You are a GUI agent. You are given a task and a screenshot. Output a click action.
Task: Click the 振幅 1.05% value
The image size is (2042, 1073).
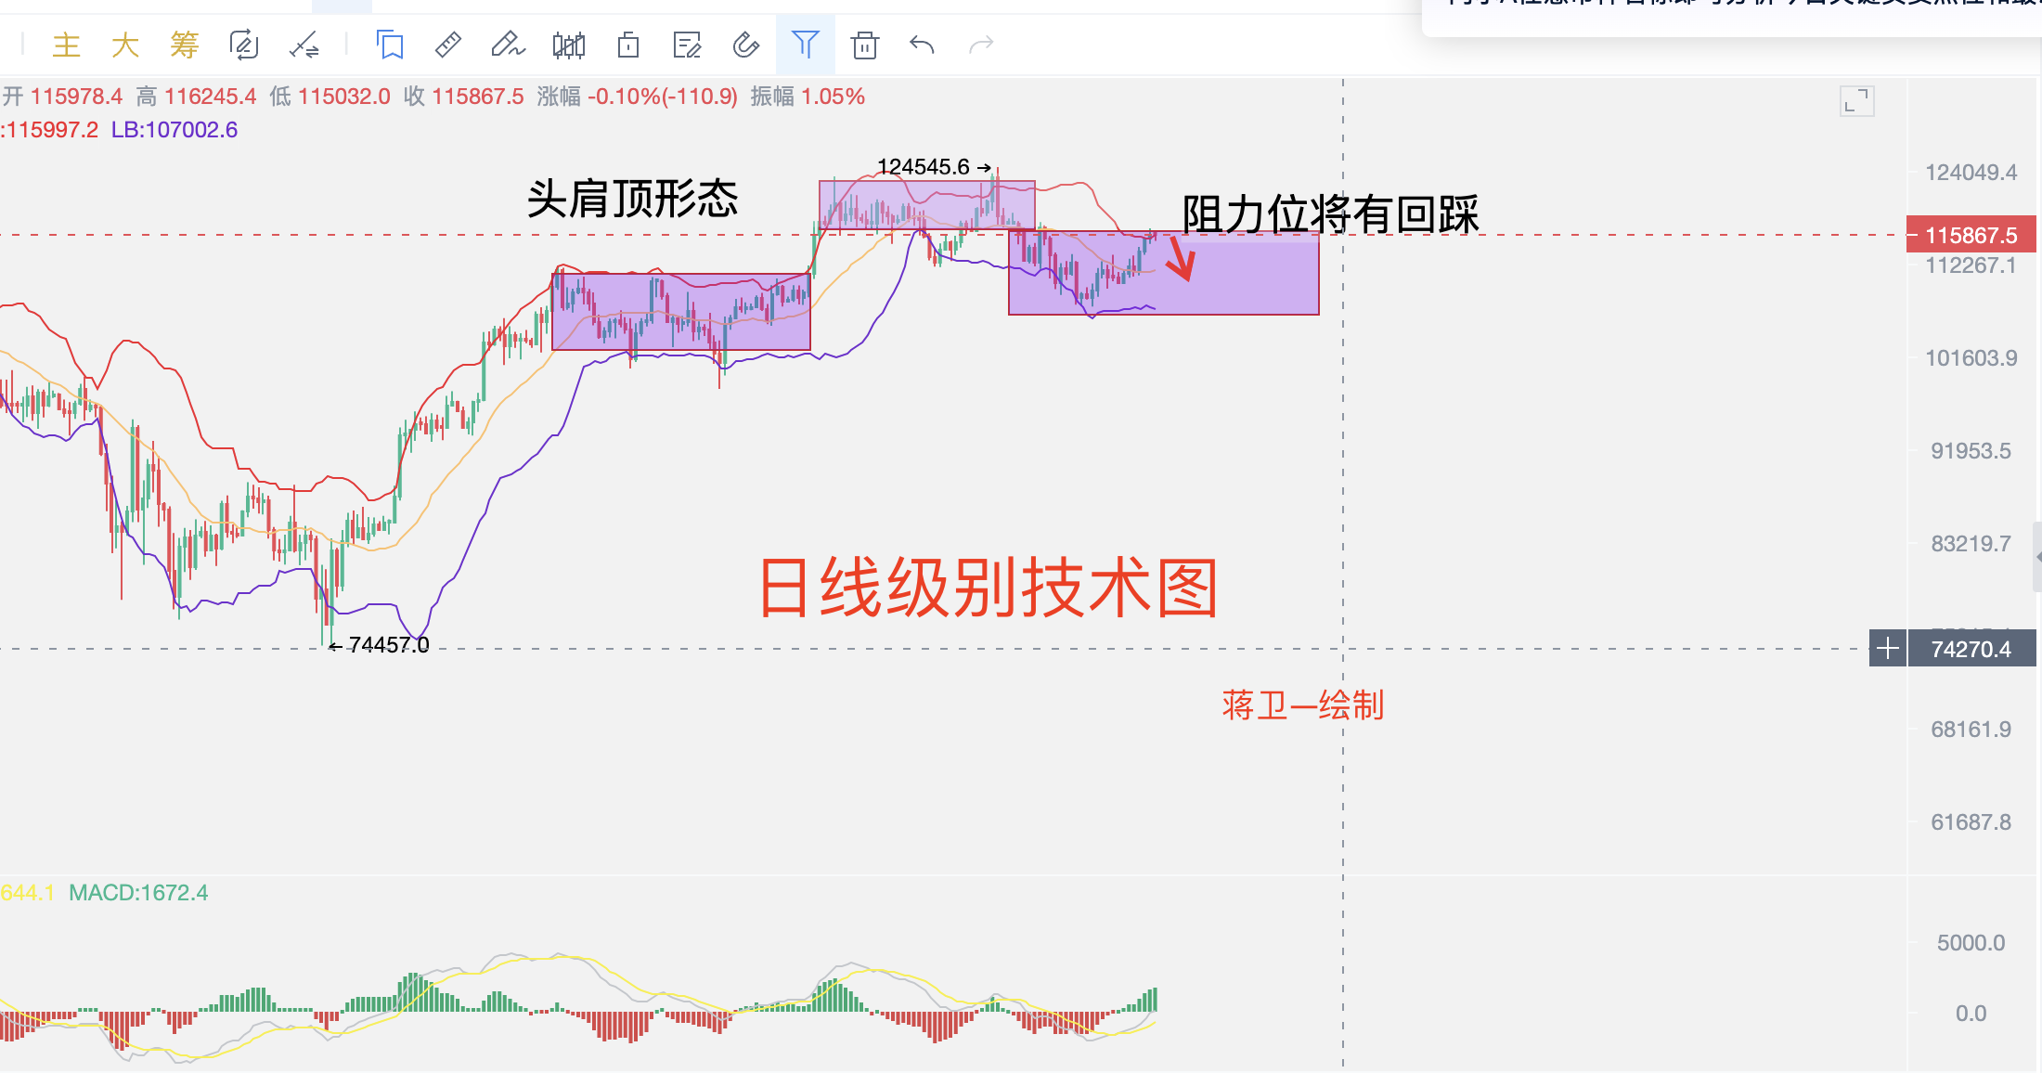pyautogui.click(x=808, y=97)
